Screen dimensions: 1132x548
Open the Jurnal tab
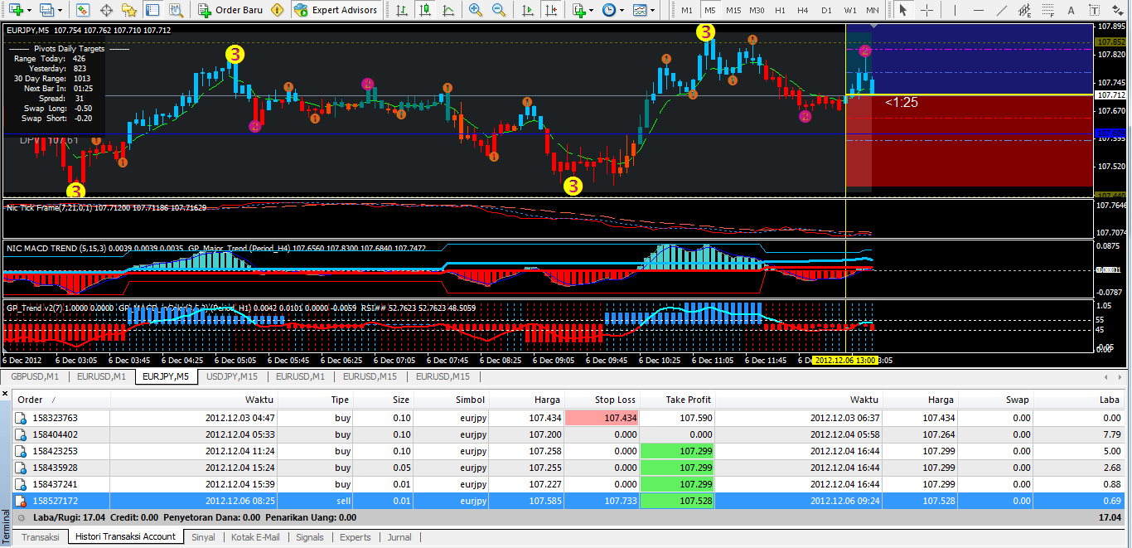pos(399,537)
